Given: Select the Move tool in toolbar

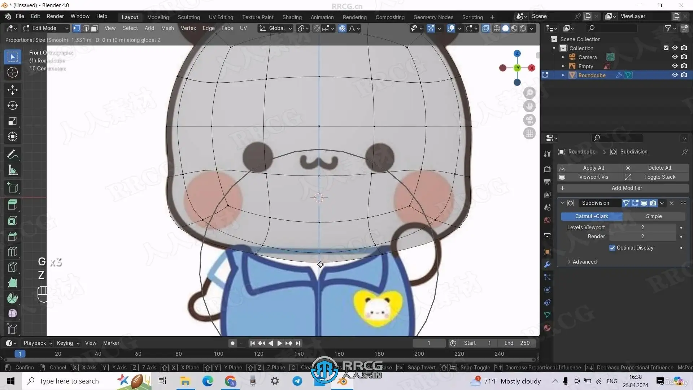Looking at the screenshot, I should 13,90.
